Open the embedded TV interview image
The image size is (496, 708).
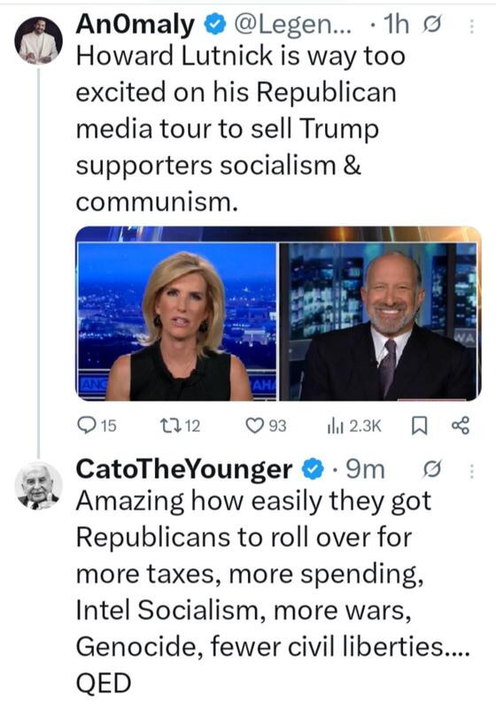(x=278, y=313)
